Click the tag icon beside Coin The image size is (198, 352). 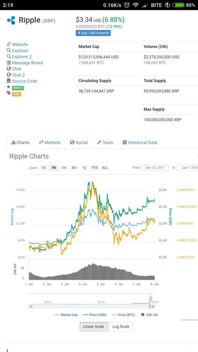tap(9, 94)
